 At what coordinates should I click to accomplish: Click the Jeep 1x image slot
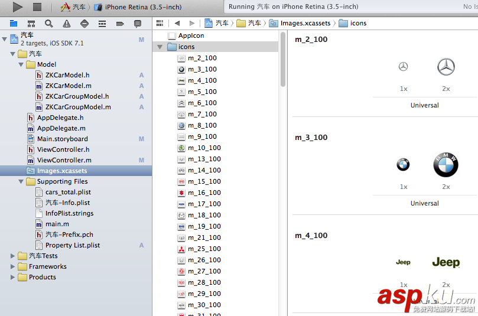pos(403,262)
